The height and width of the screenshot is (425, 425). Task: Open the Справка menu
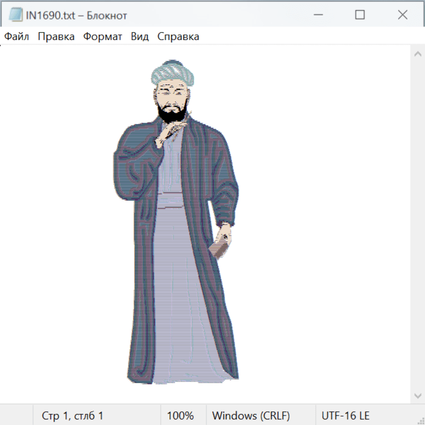tap(178, 37)
